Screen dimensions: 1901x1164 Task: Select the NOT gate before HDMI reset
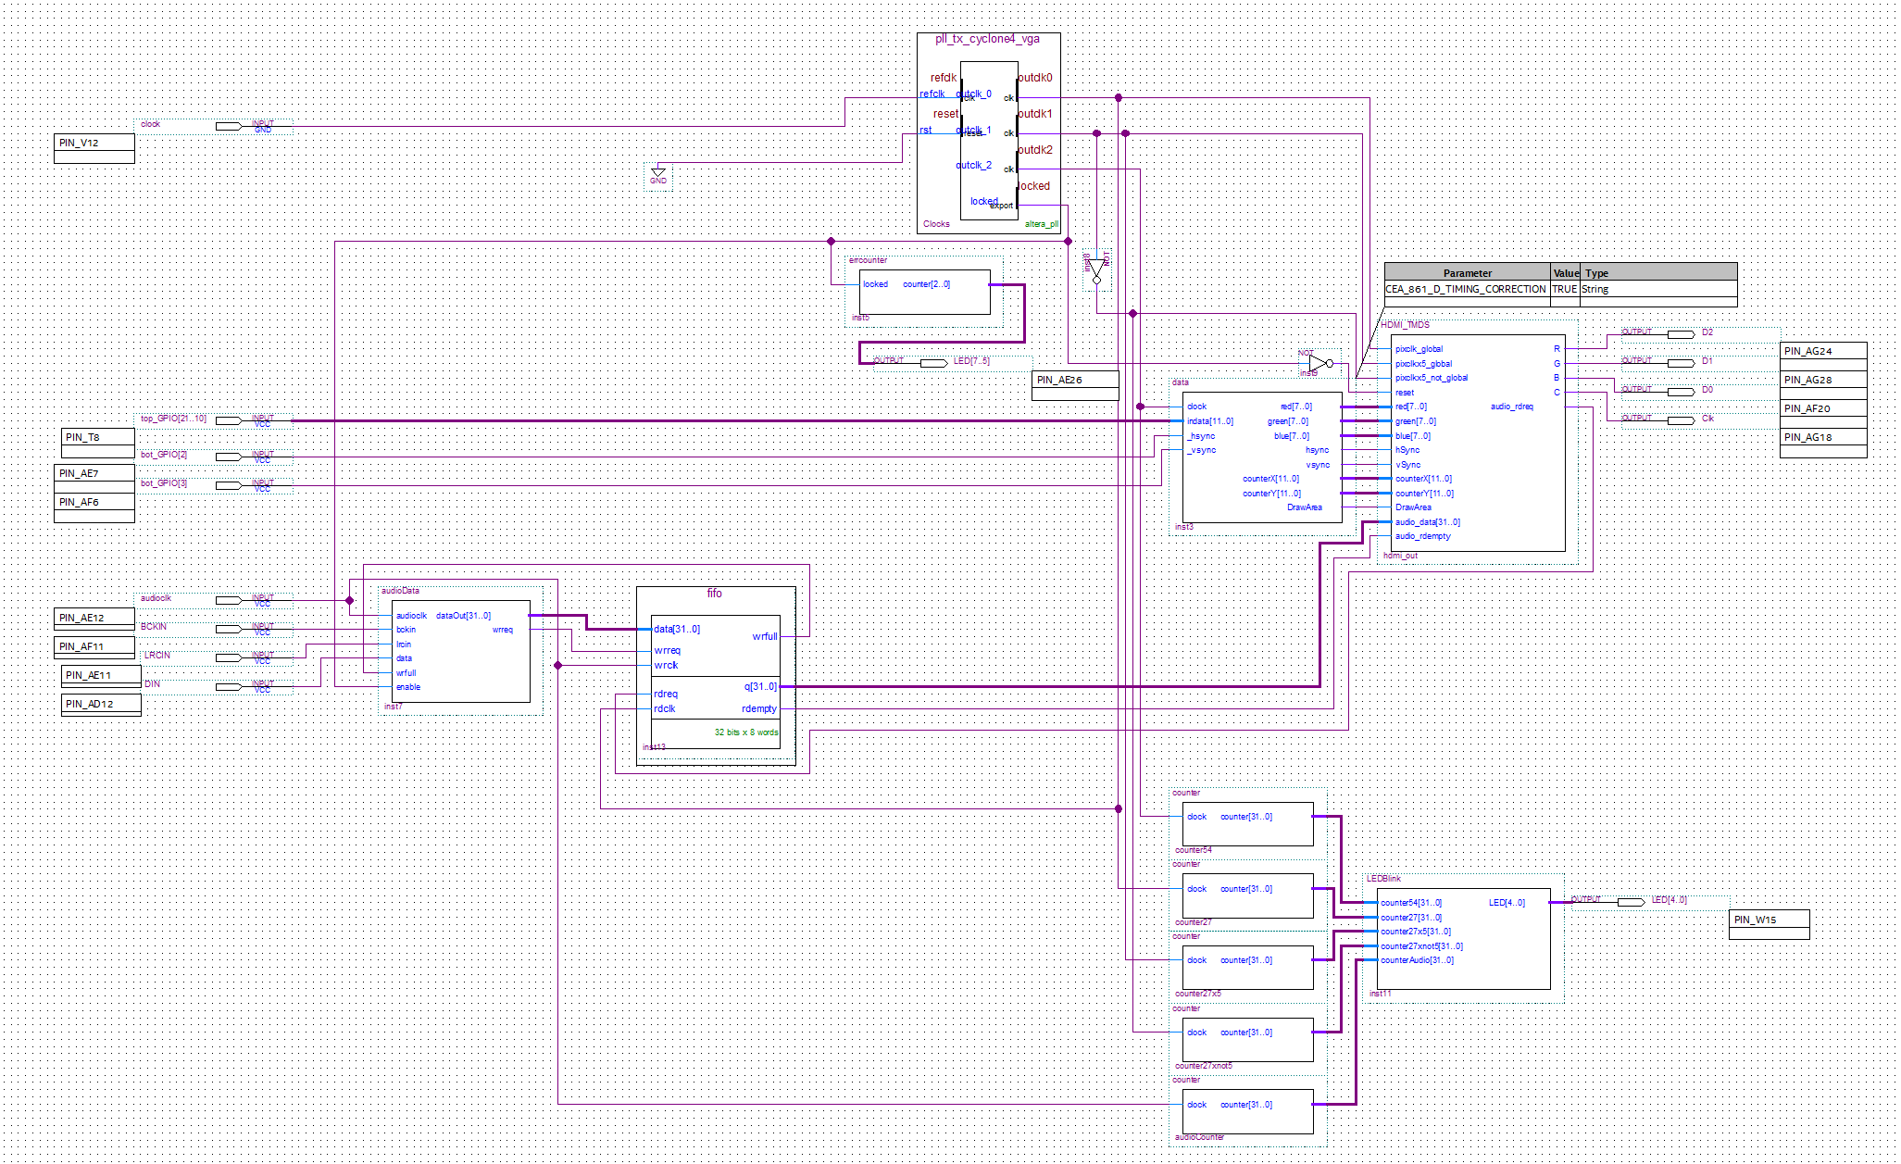click(x=1319, y=363)
